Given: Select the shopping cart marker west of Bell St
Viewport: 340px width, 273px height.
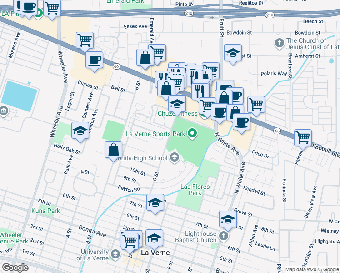Looking at the screenshot, I should [x=85, y=40].
